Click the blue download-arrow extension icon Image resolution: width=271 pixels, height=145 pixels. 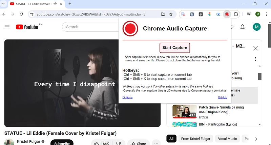[x=192, y=14]
